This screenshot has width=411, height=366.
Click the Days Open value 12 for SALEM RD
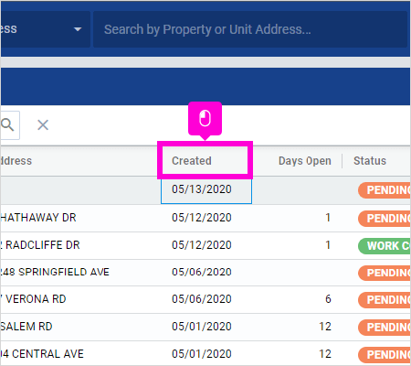(x=325, y=327)
